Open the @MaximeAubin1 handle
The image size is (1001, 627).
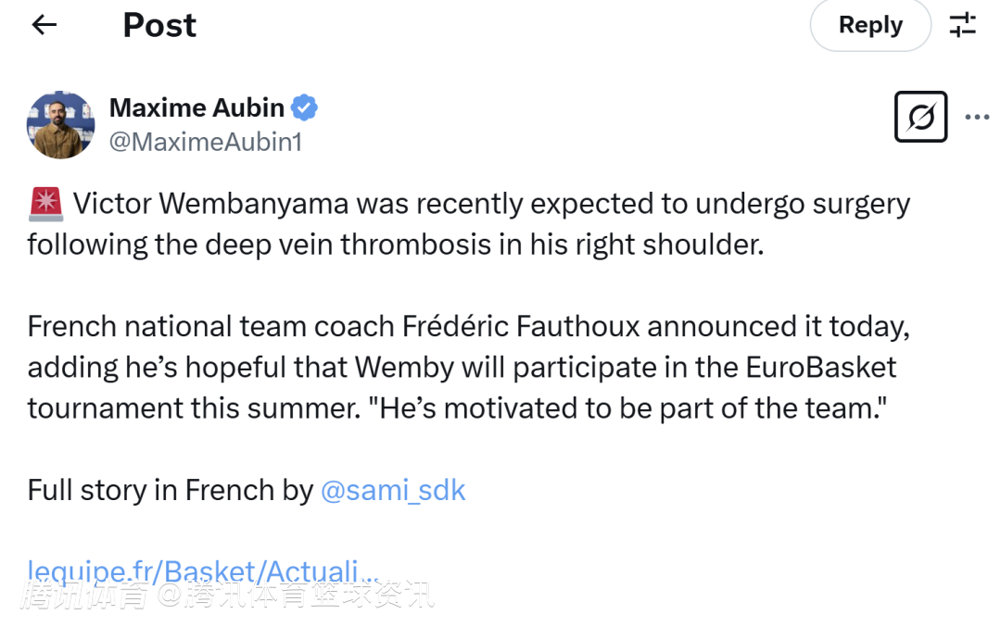point(206,142)
